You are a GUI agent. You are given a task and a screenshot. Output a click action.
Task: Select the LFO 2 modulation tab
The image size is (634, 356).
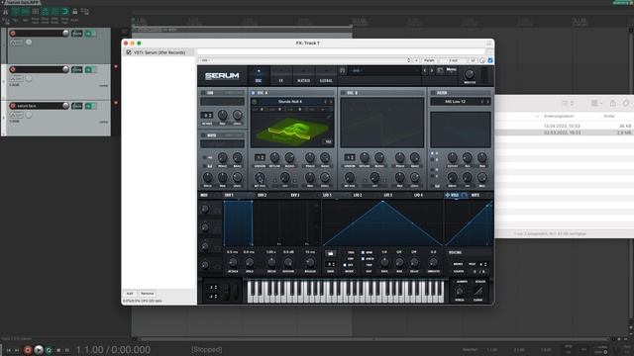click(358, 195)
